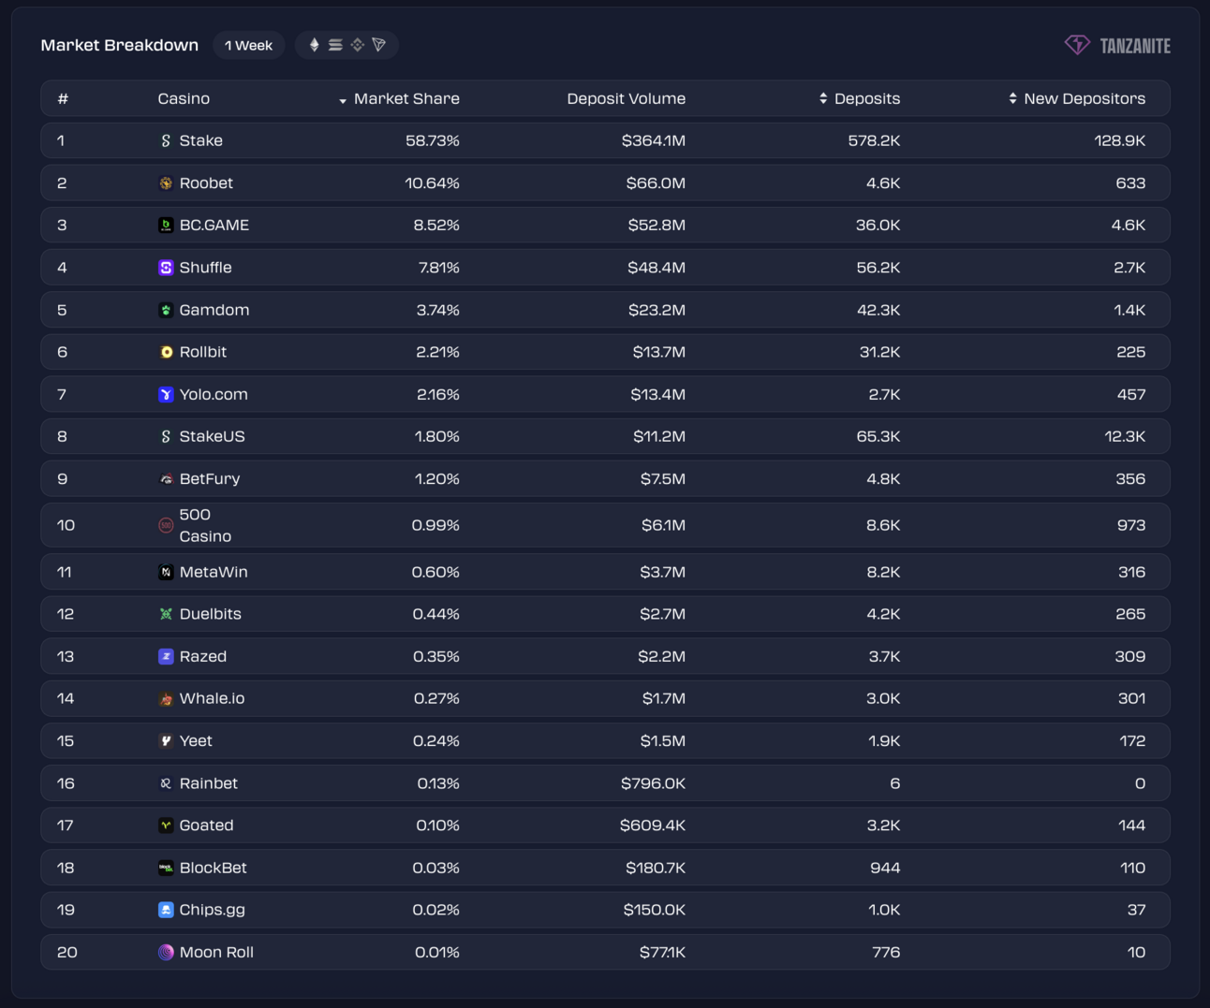Click the BlockBet logo icon
This screenshot has width=1210, height=1008.
click(166, 868)
